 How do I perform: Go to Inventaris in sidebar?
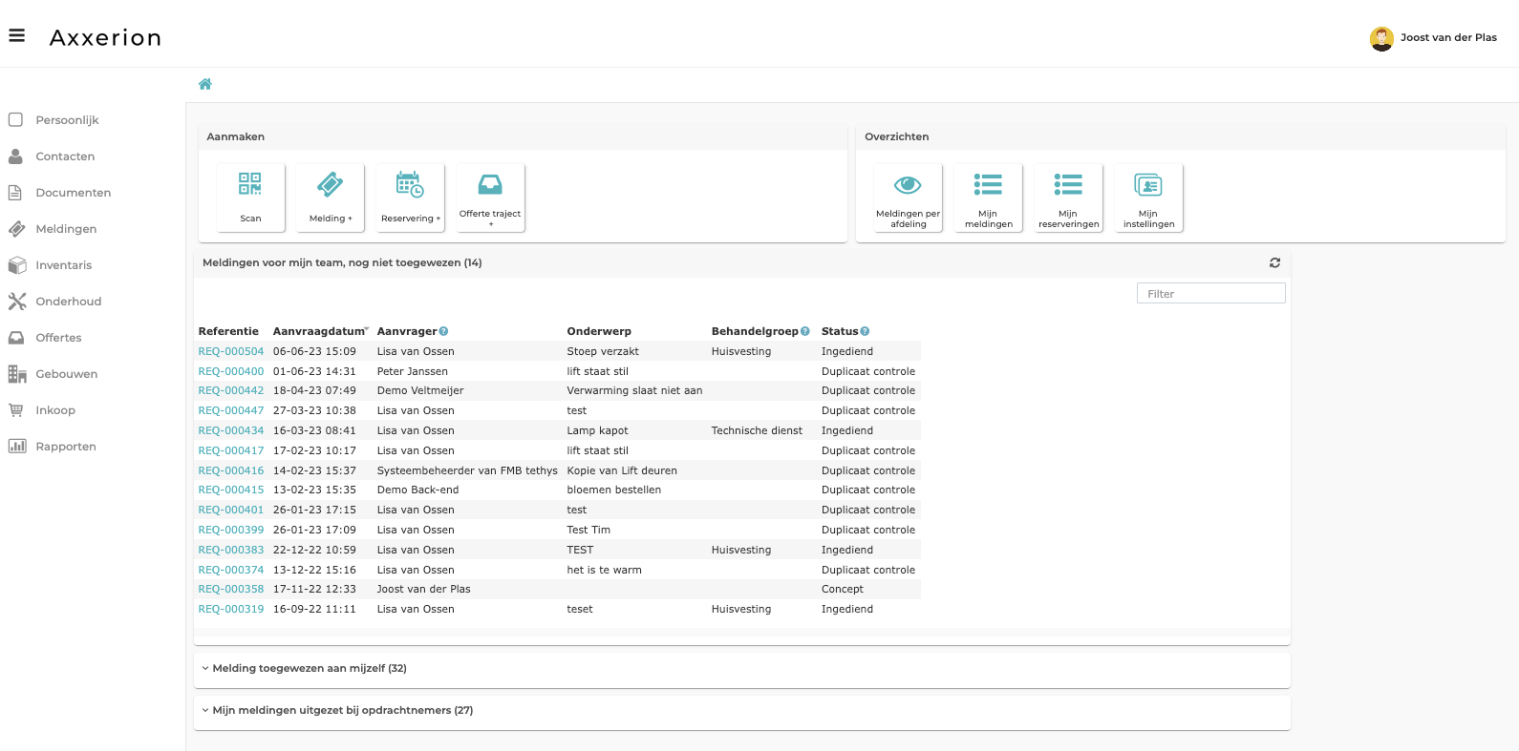click(x=64, y=265)
